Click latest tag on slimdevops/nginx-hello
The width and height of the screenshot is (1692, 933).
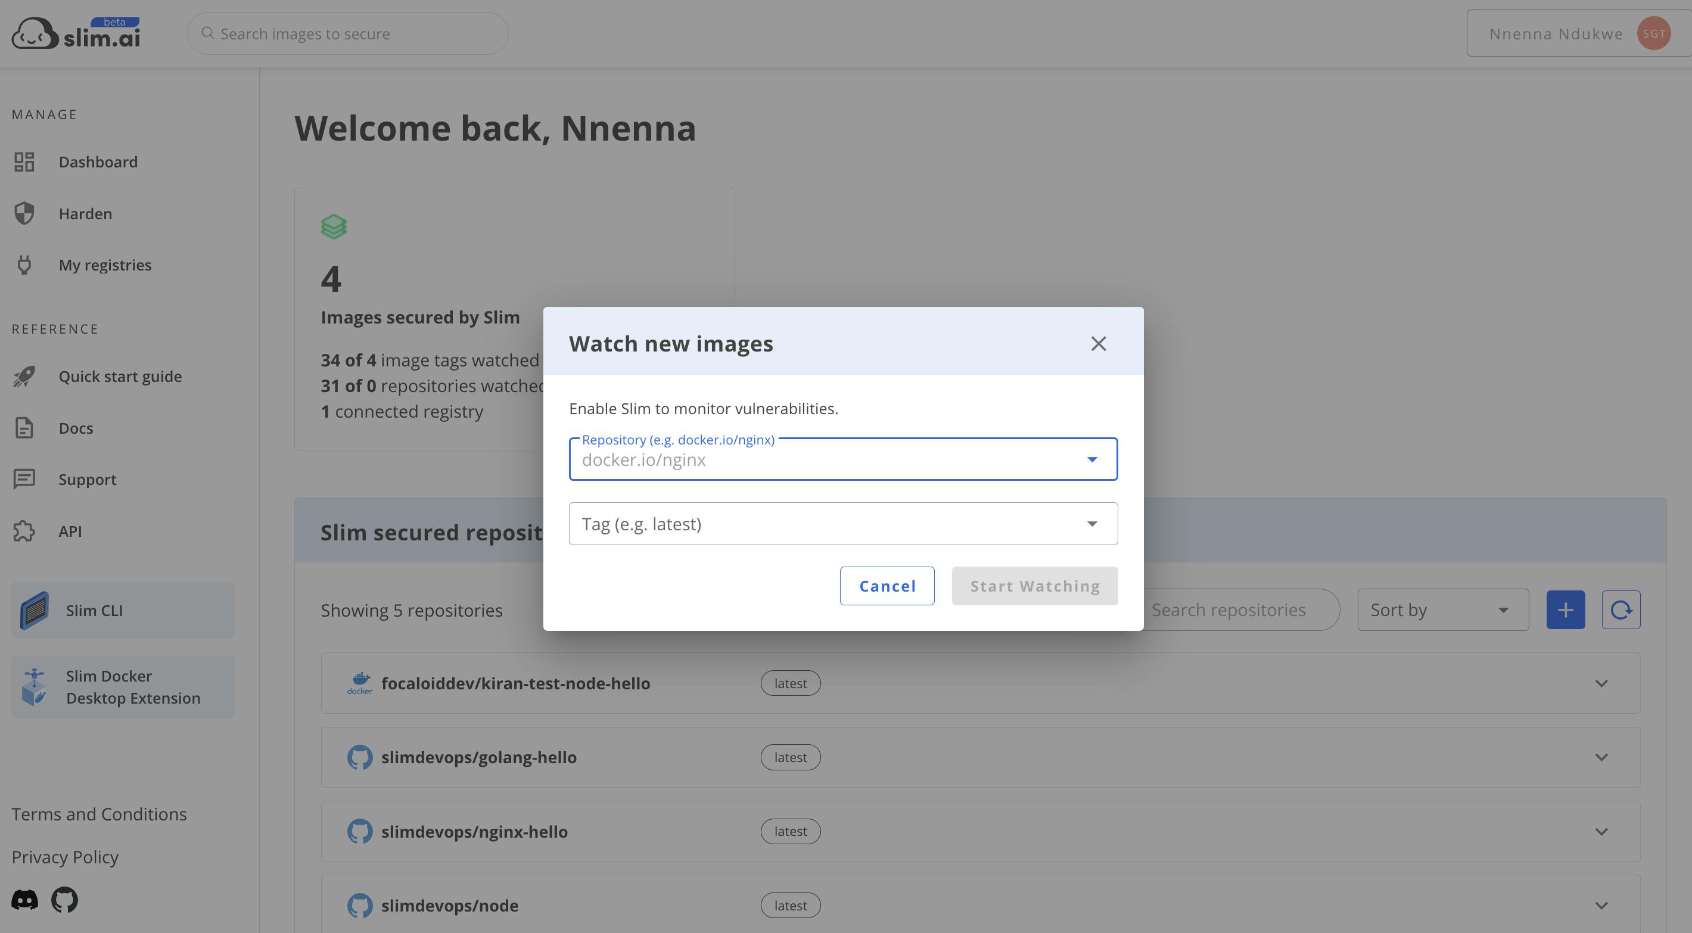pos(790,831)
